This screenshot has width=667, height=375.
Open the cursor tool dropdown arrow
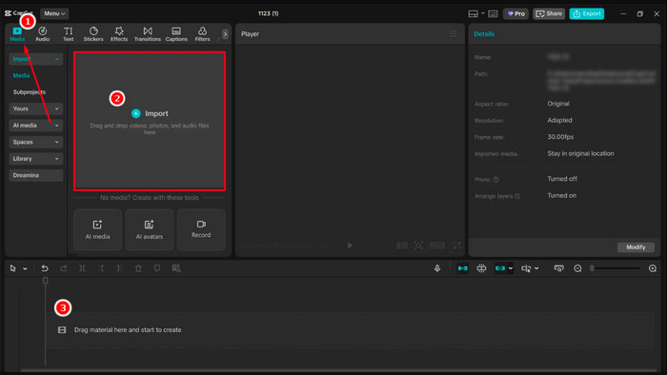(x=25, y=268)
